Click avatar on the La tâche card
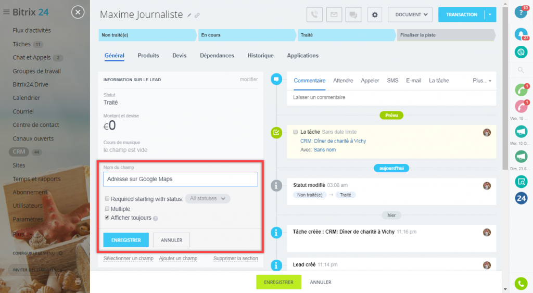533x293 pixels. tap(487, 133)
